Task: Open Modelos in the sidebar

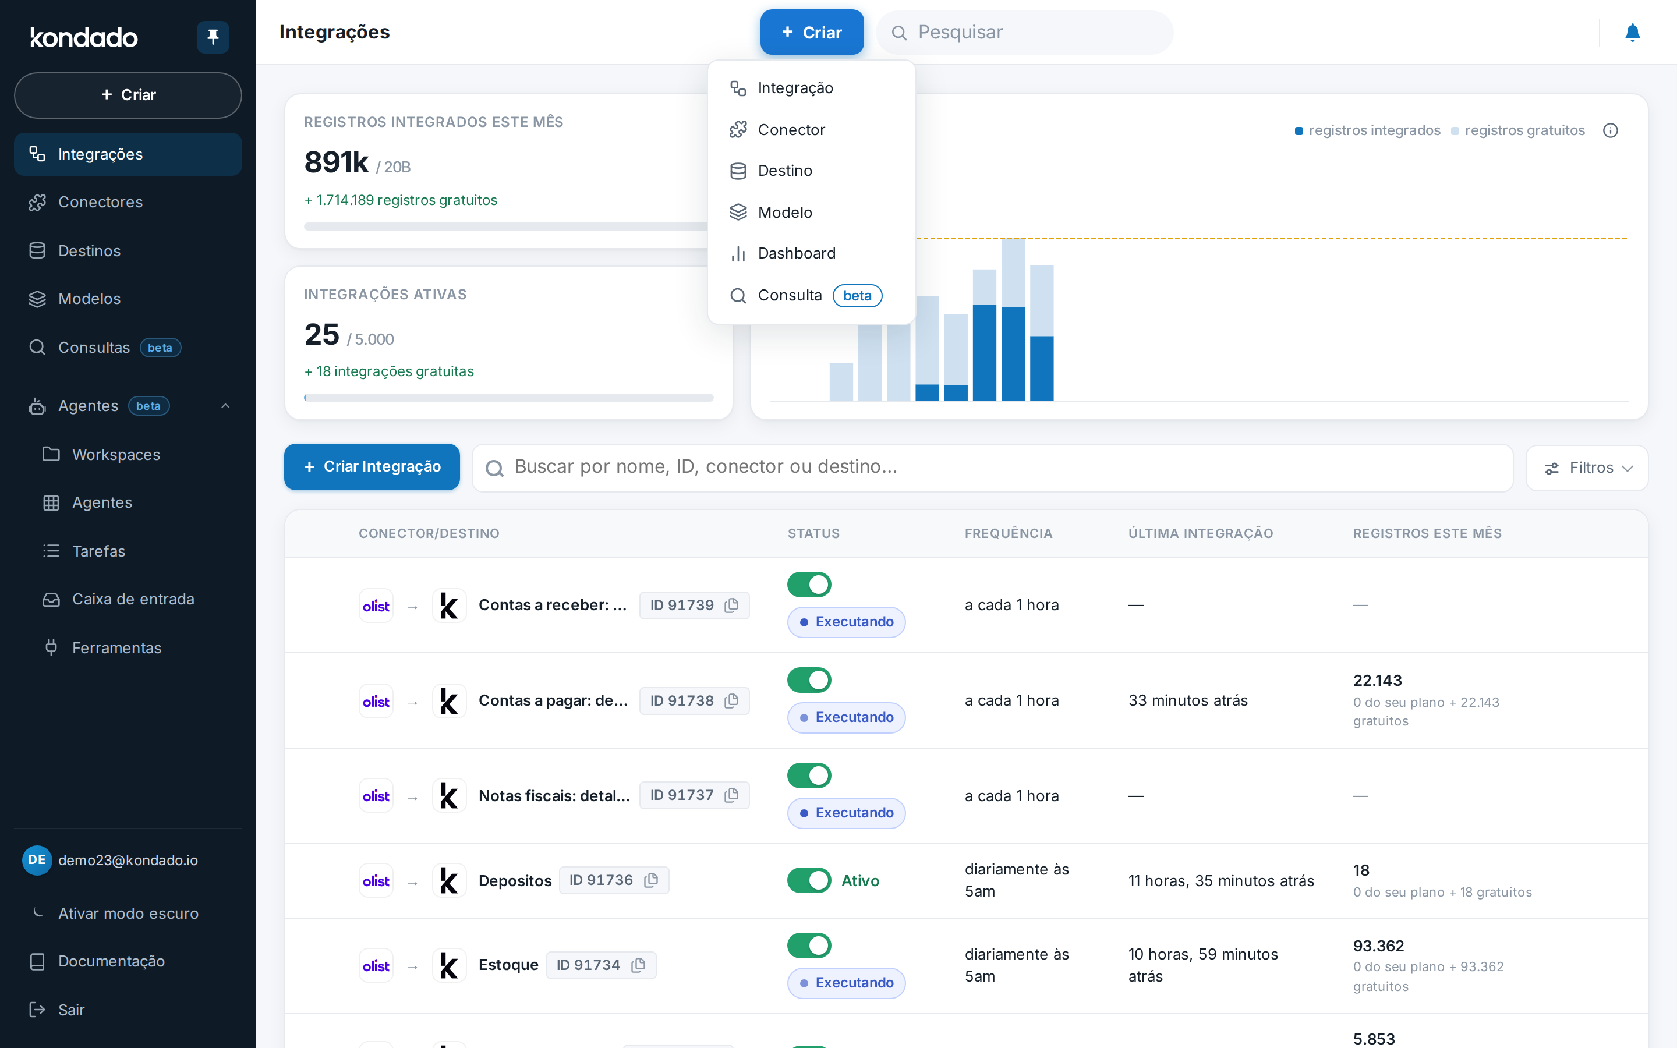Action: (128, 299)
